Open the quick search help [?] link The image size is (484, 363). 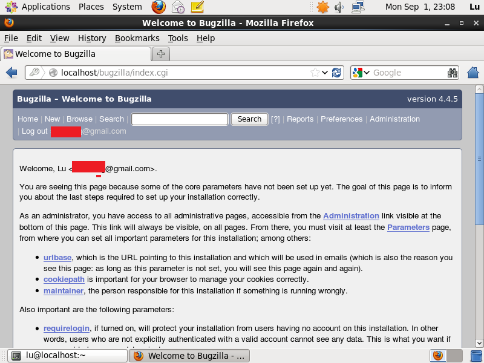pyautogui.click(x=275, y=119)
